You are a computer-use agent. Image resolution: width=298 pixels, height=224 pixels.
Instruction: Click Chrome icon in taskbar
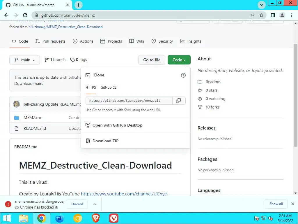pos(42,218)
